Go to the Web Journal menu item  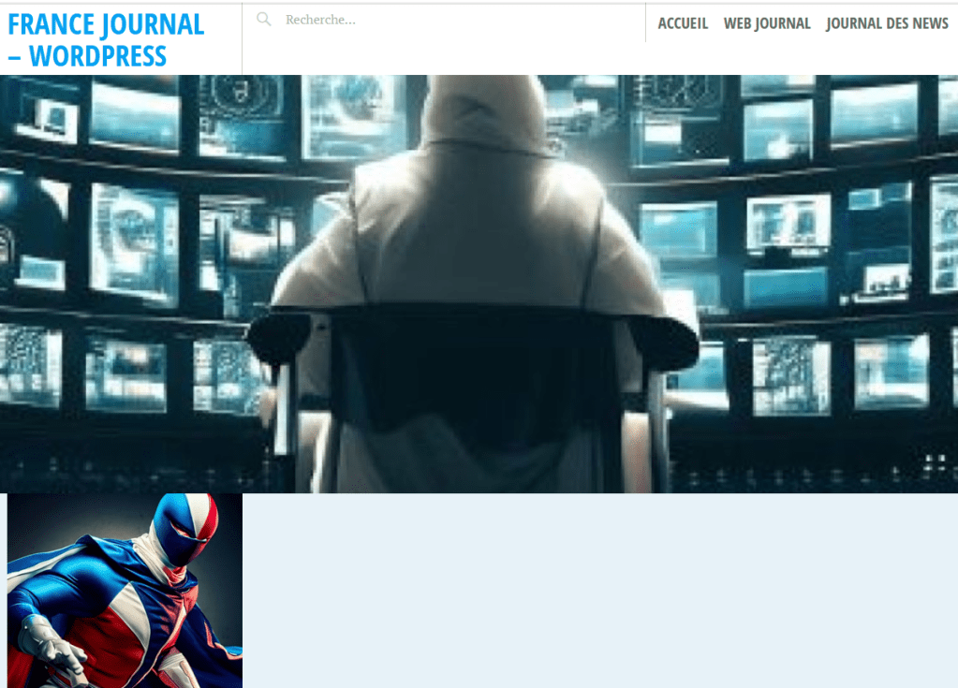click(x=767, y=23)
